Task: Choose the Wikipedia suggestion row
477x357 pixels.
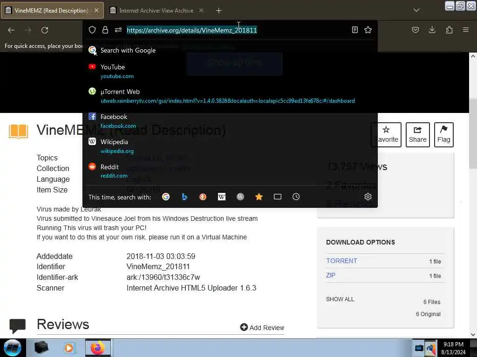Action: 230,146
